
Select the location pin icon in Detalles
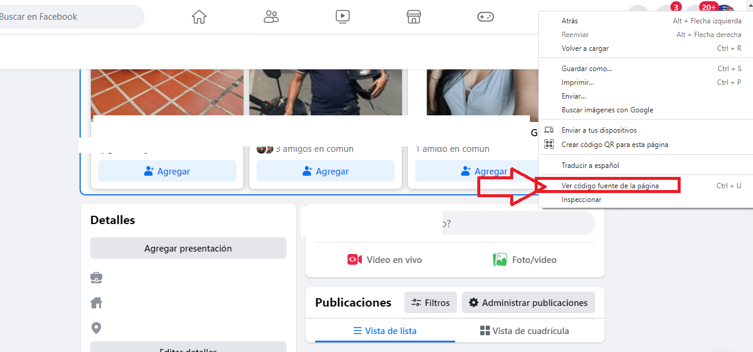(96, 327)
